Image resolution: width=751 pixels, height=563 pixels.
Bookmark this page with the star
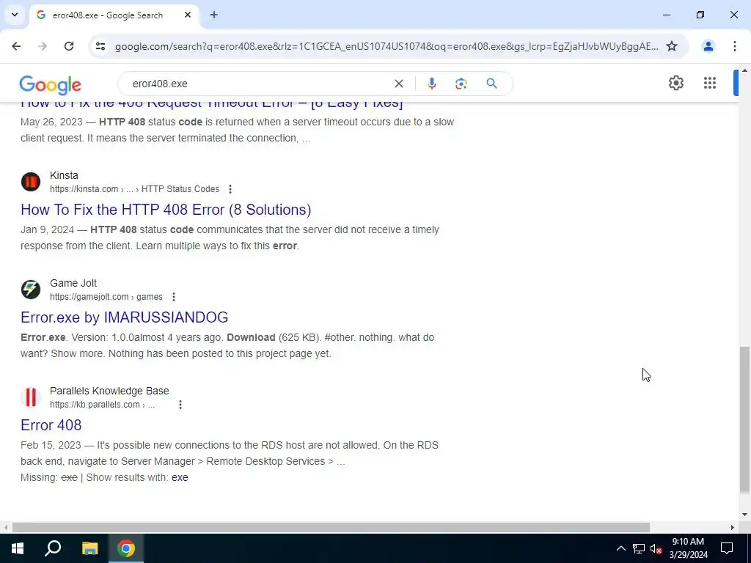[672, 46]
